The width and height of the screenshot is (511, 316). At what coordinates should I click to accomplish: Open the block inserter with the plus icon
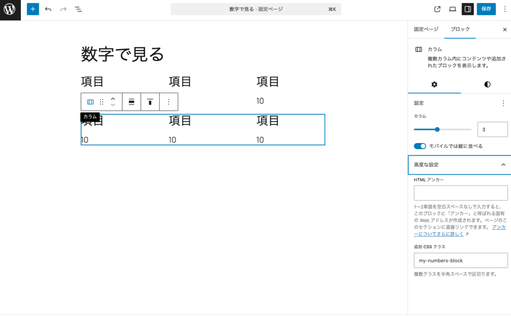(32, 9)
